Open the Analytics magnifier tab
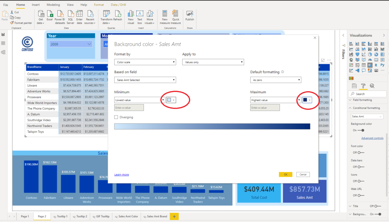This screenshot has height=222, width=389. [372, 86]
